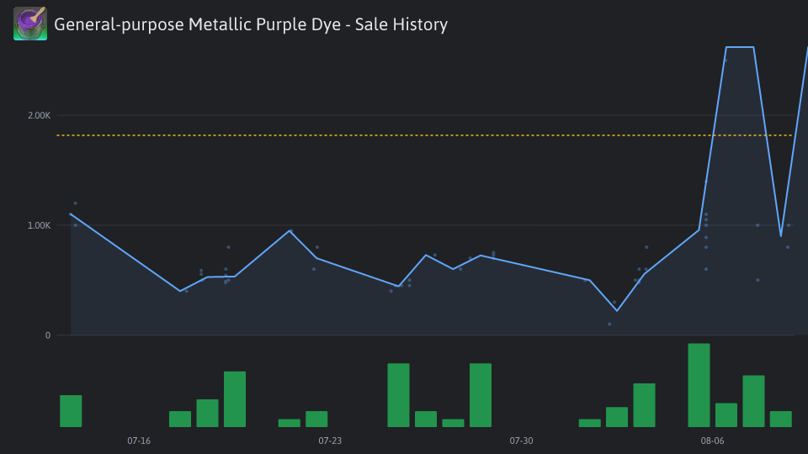
Task: Click the tallest green volume bar near 08-06
Action: pyautogui.click(x=699, y=386)
